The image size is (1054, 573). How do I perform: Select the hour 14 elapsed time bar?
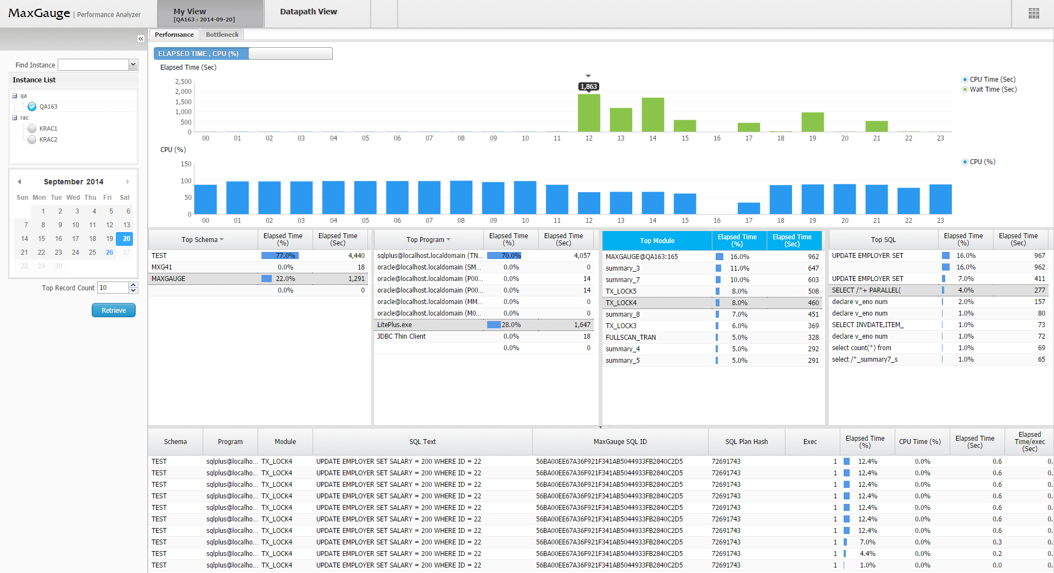pyautogui.click(x=653, y=115)
